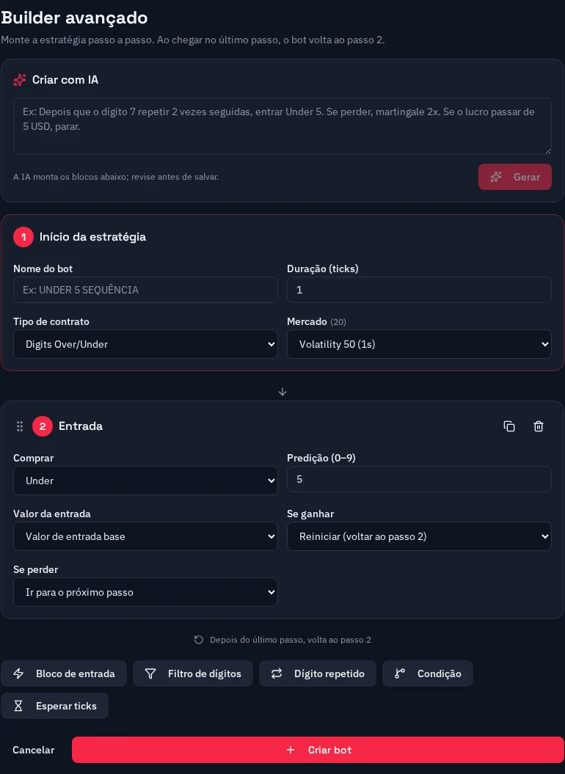
Task: Click the Duração (ticks) input field
Action: 419,290
